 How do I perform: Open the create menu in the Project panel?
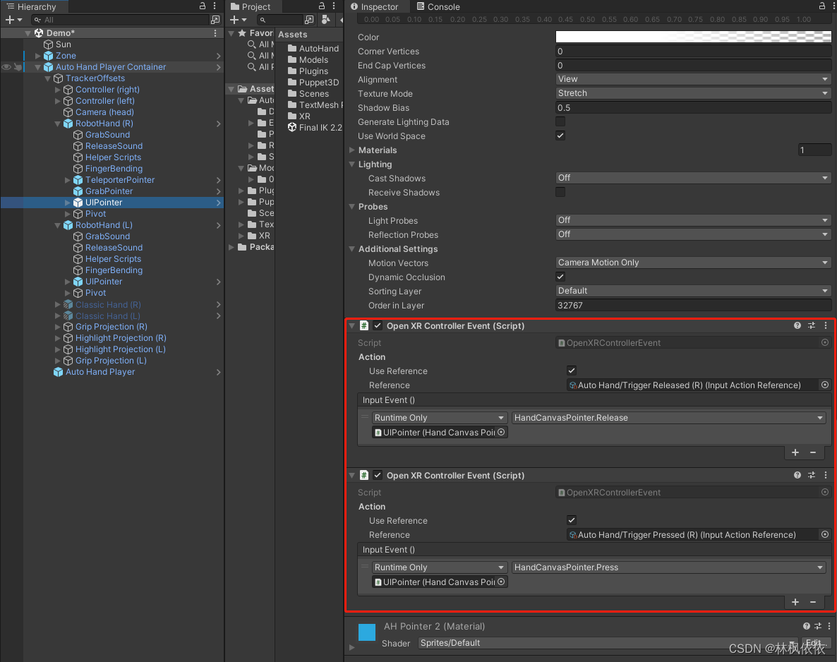[x=233, y=19]
